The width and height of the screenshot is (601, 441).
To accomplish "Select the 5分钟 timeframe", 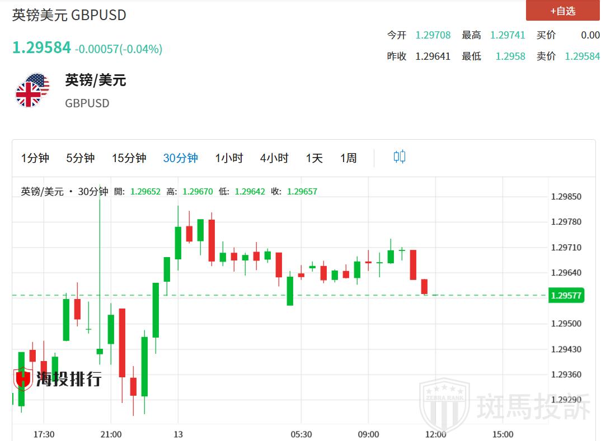I will pyautogui.click(x=81, y=158).
